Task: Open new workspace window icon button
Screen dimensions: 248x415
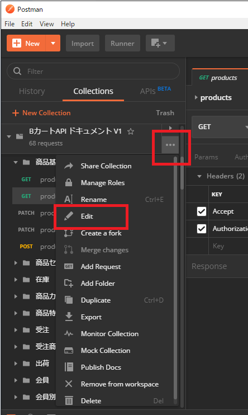Action: [x=160, y=43]
